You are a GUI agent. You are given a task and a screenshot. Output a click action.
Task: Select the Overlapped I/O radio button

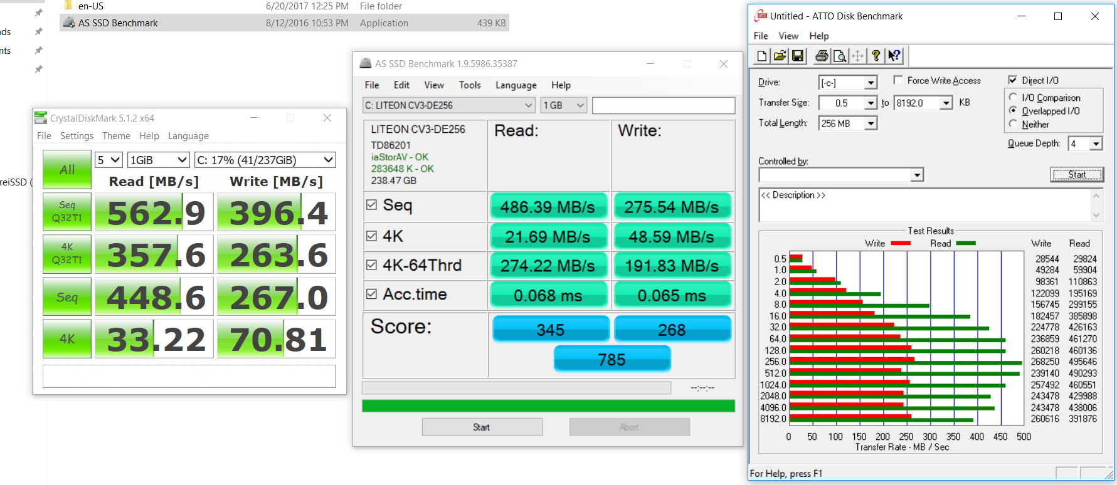pyautogui.click(x=1013, y=110)
